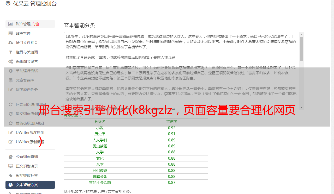Click the 0.92 confidence value
The width and height of the screenshot is (334, 194).
pos(172,128)
